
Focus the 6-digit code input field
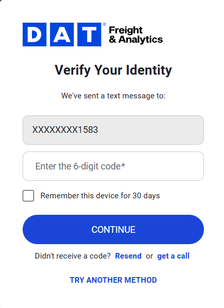pyautogui.click(x=113, y=166)
